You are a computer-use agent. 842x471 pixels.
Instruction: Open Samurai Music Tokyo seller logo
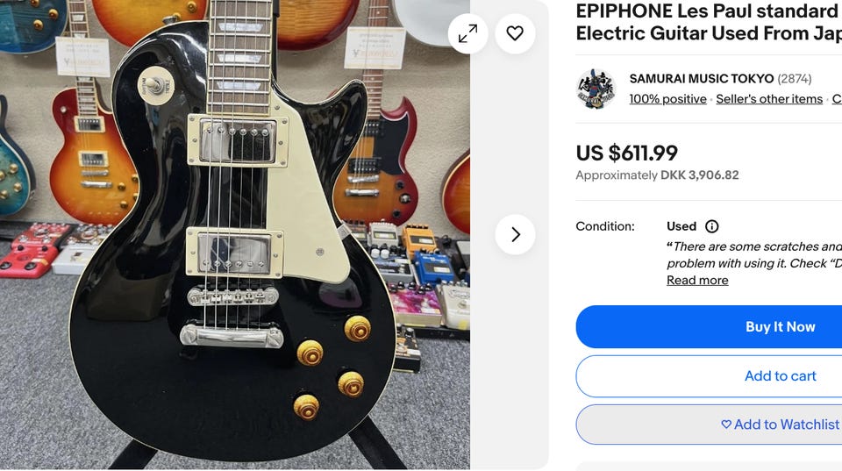click(596, 89)
